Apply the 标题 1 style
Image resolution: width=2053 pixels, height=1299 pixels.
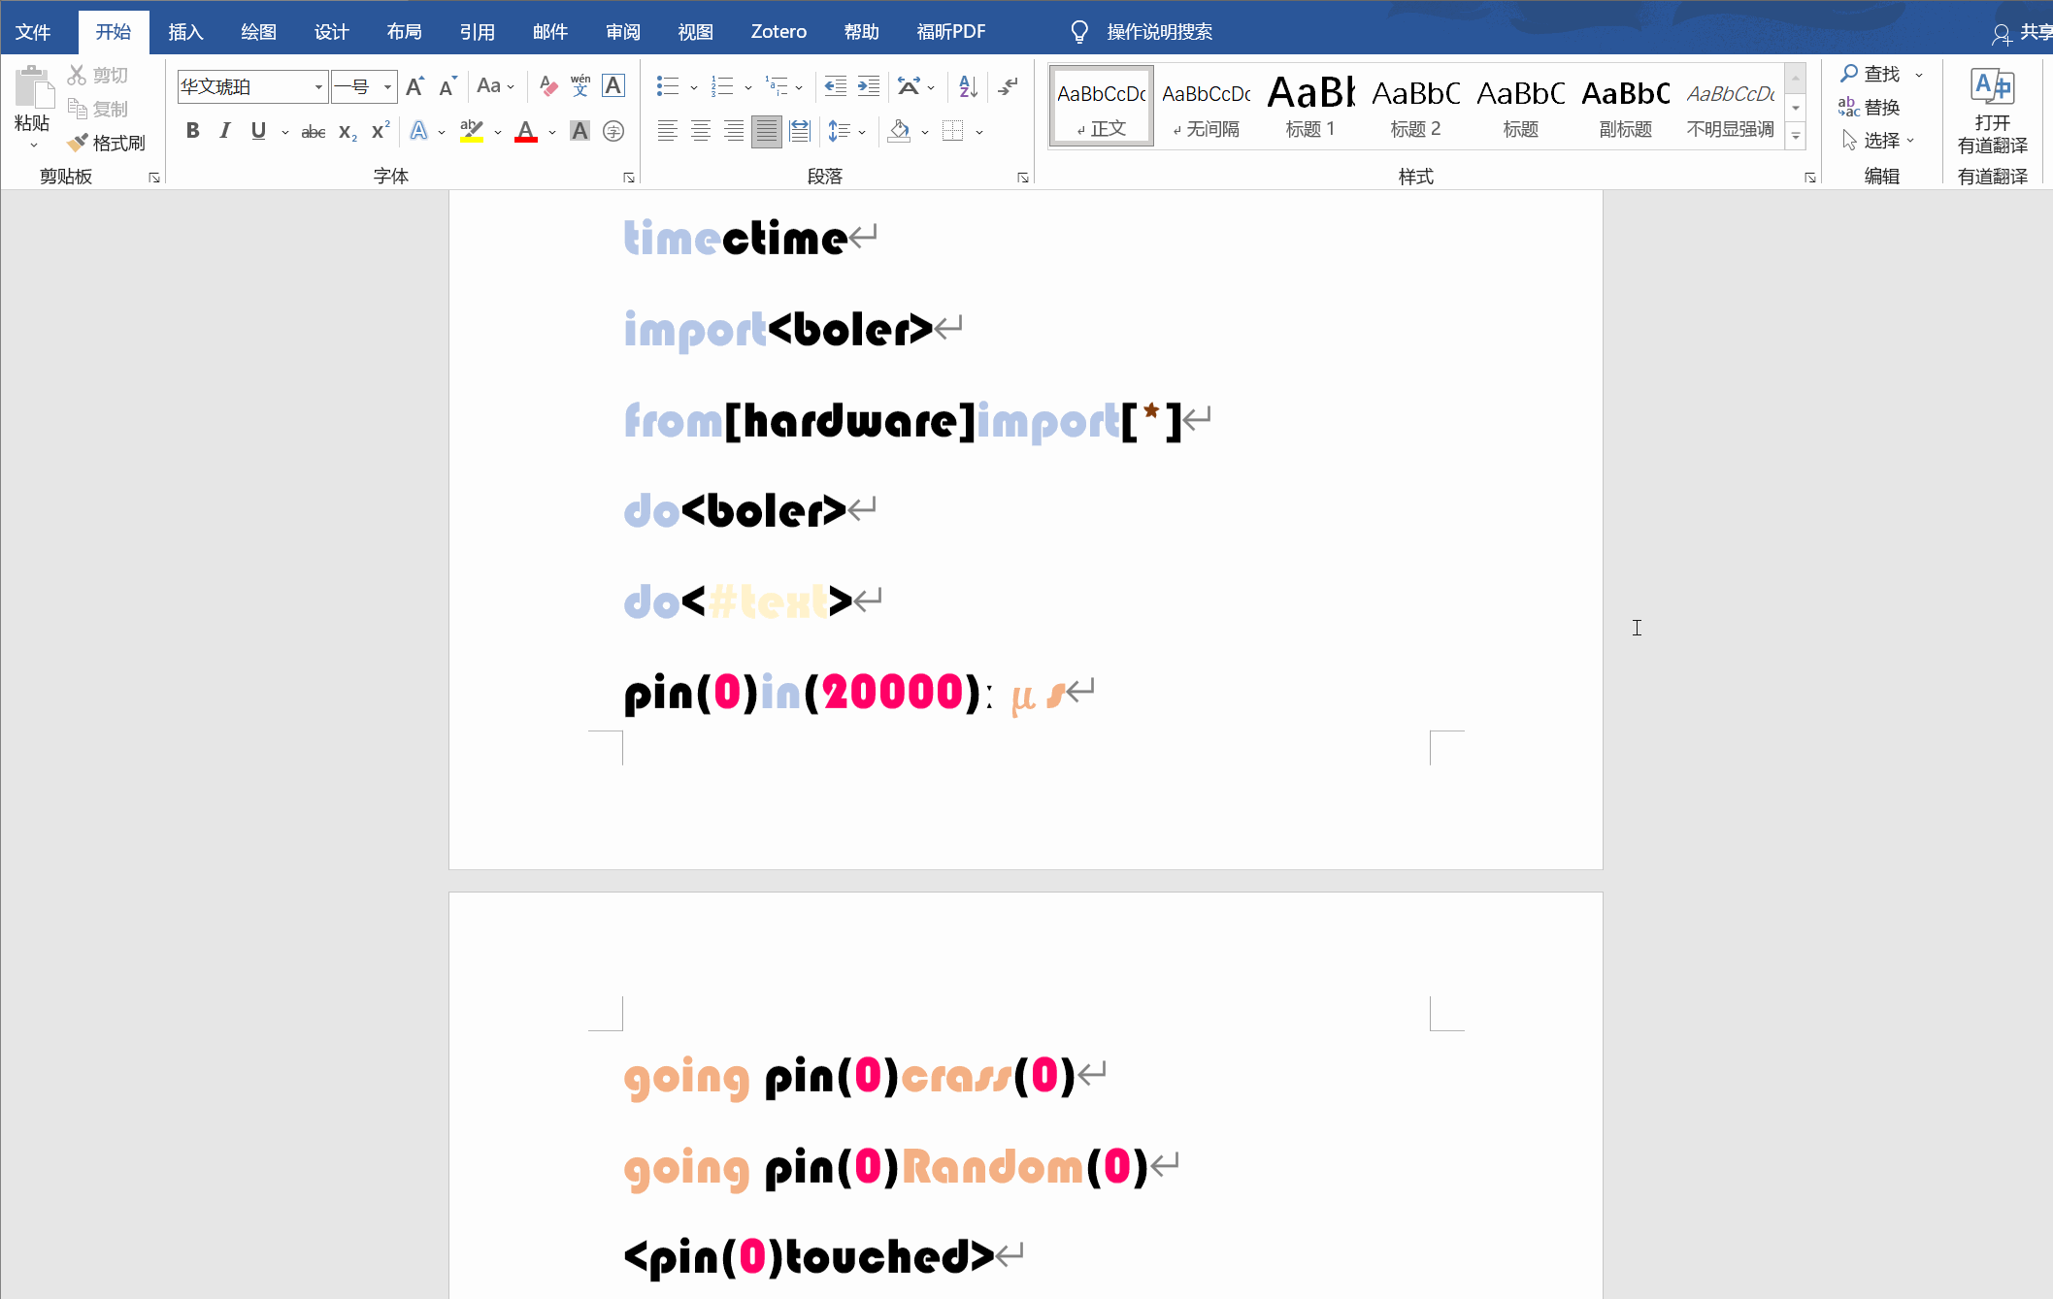coord(1310,107)
